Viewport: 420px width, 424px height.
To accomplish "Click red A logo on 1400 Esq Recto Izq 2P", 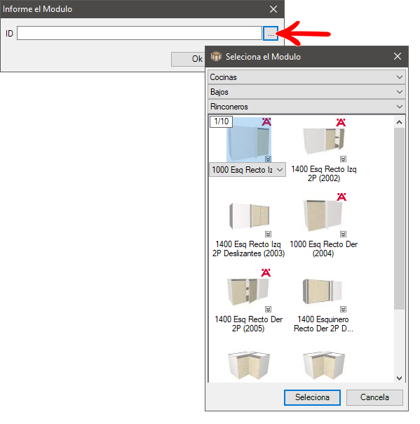I will pos(341,122).
